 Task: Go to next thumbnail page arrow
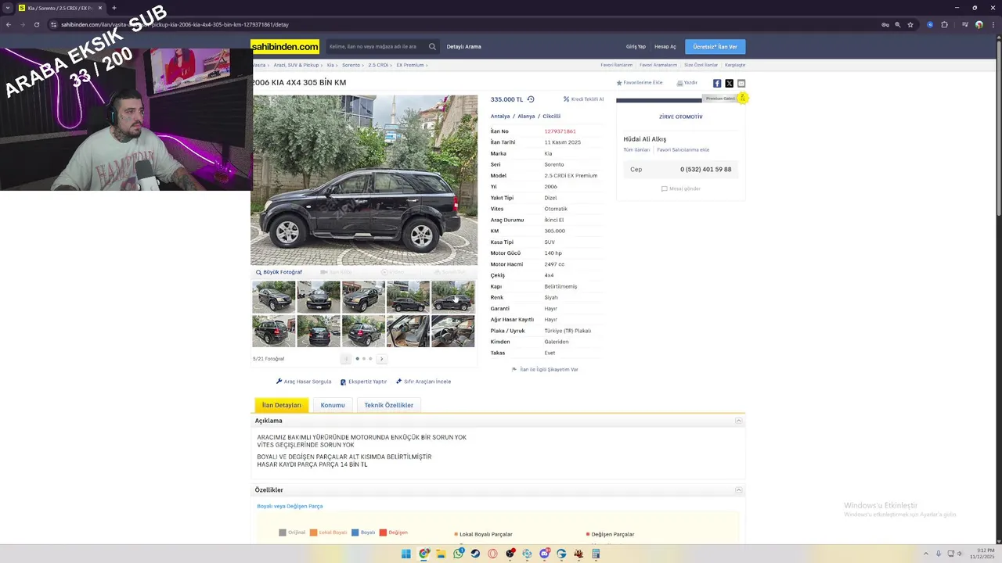tap(381, 359)
